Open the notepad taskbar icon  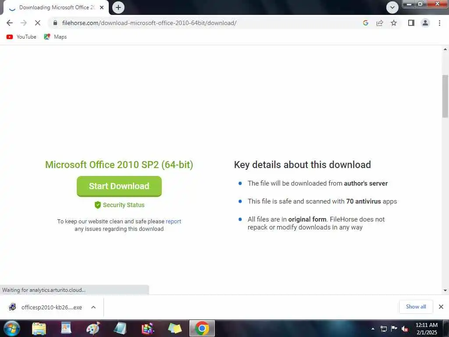tap(120, 328)
